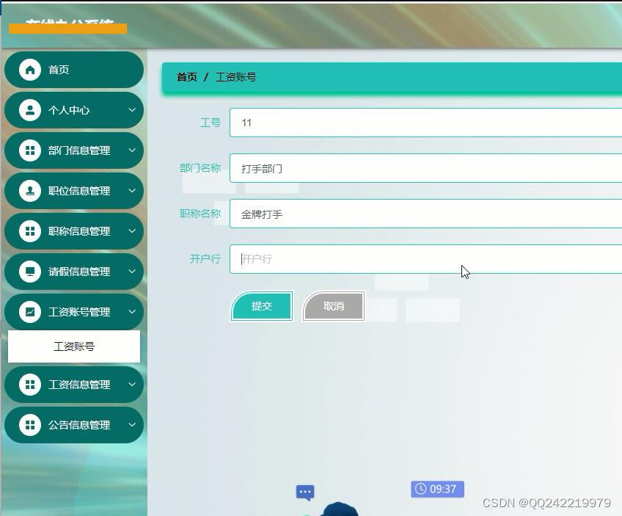Expand the 个人中心 menu chevron

coord(132,110)
